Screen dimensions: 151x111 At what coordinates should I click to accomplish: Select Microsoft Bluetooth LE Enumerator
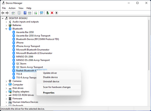(34, 53)
